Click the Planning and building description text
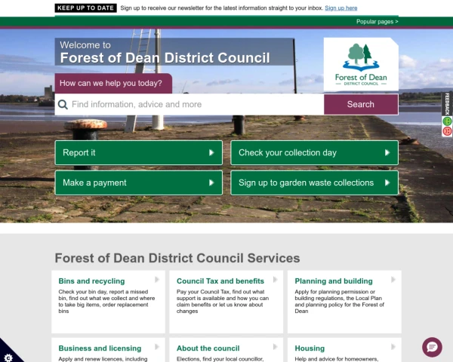Image resolution: width=453 pixels, height=362 pixels. click(x=340, y=302)
